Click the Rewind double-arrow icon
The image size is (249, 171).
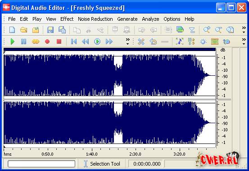(x=86, y=42)
